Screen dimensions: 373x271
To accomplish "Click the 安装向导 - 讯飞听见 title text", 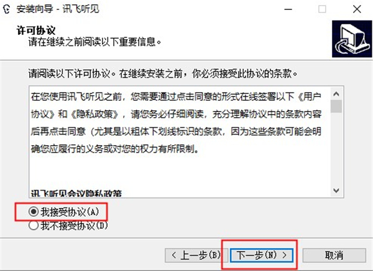I will click(57, 9).
